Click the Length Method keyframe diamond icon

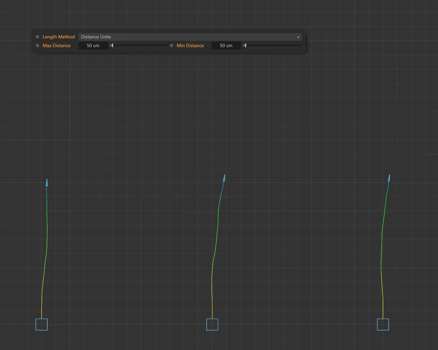coord(37,37)
